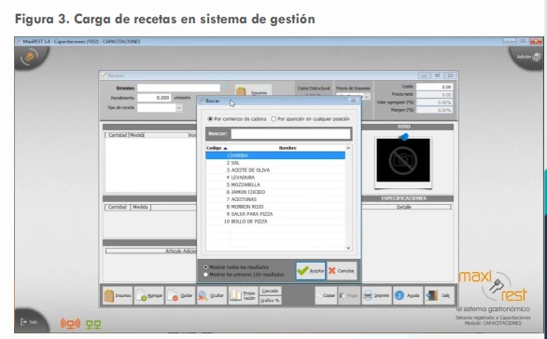Accept the selection with Aceptar
The height and width of the screenshot is (339, 547).
311,271
